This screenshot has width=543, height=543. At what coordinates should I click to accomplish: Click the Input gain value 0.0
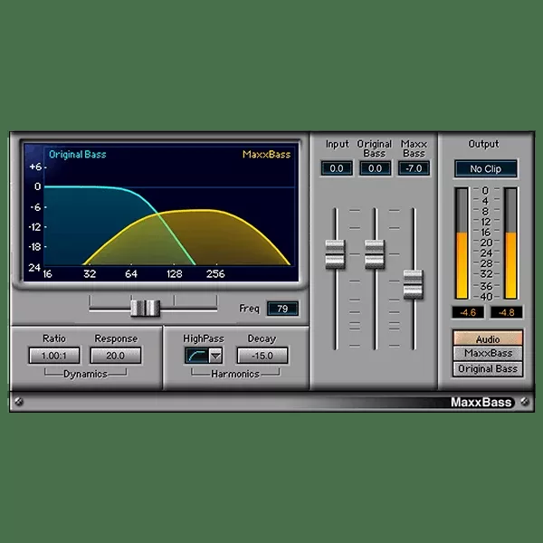(337, 168)
